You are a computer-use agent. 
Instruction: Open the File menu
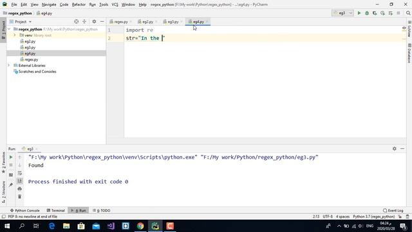14,5
